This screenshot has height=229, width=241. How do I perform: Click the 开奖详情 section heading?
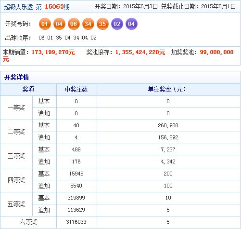(x=16, y=77)
